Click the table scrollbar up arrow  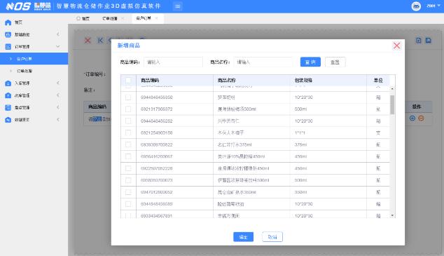392,89
